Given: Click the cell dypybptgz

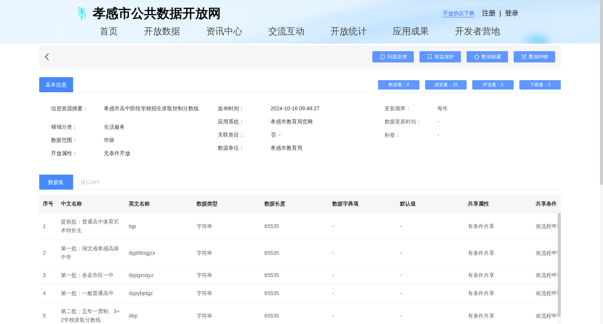Looking at the screenshot, I should click(x=141, y=293).
